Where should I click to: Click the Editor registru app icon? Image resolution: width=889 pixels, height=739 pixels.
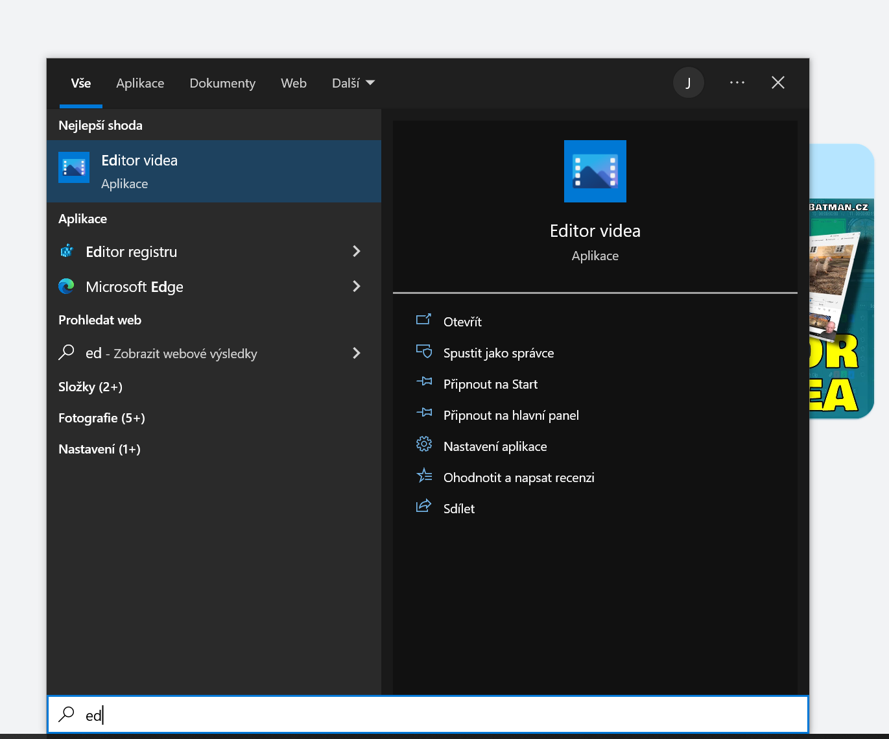(67, 251)
